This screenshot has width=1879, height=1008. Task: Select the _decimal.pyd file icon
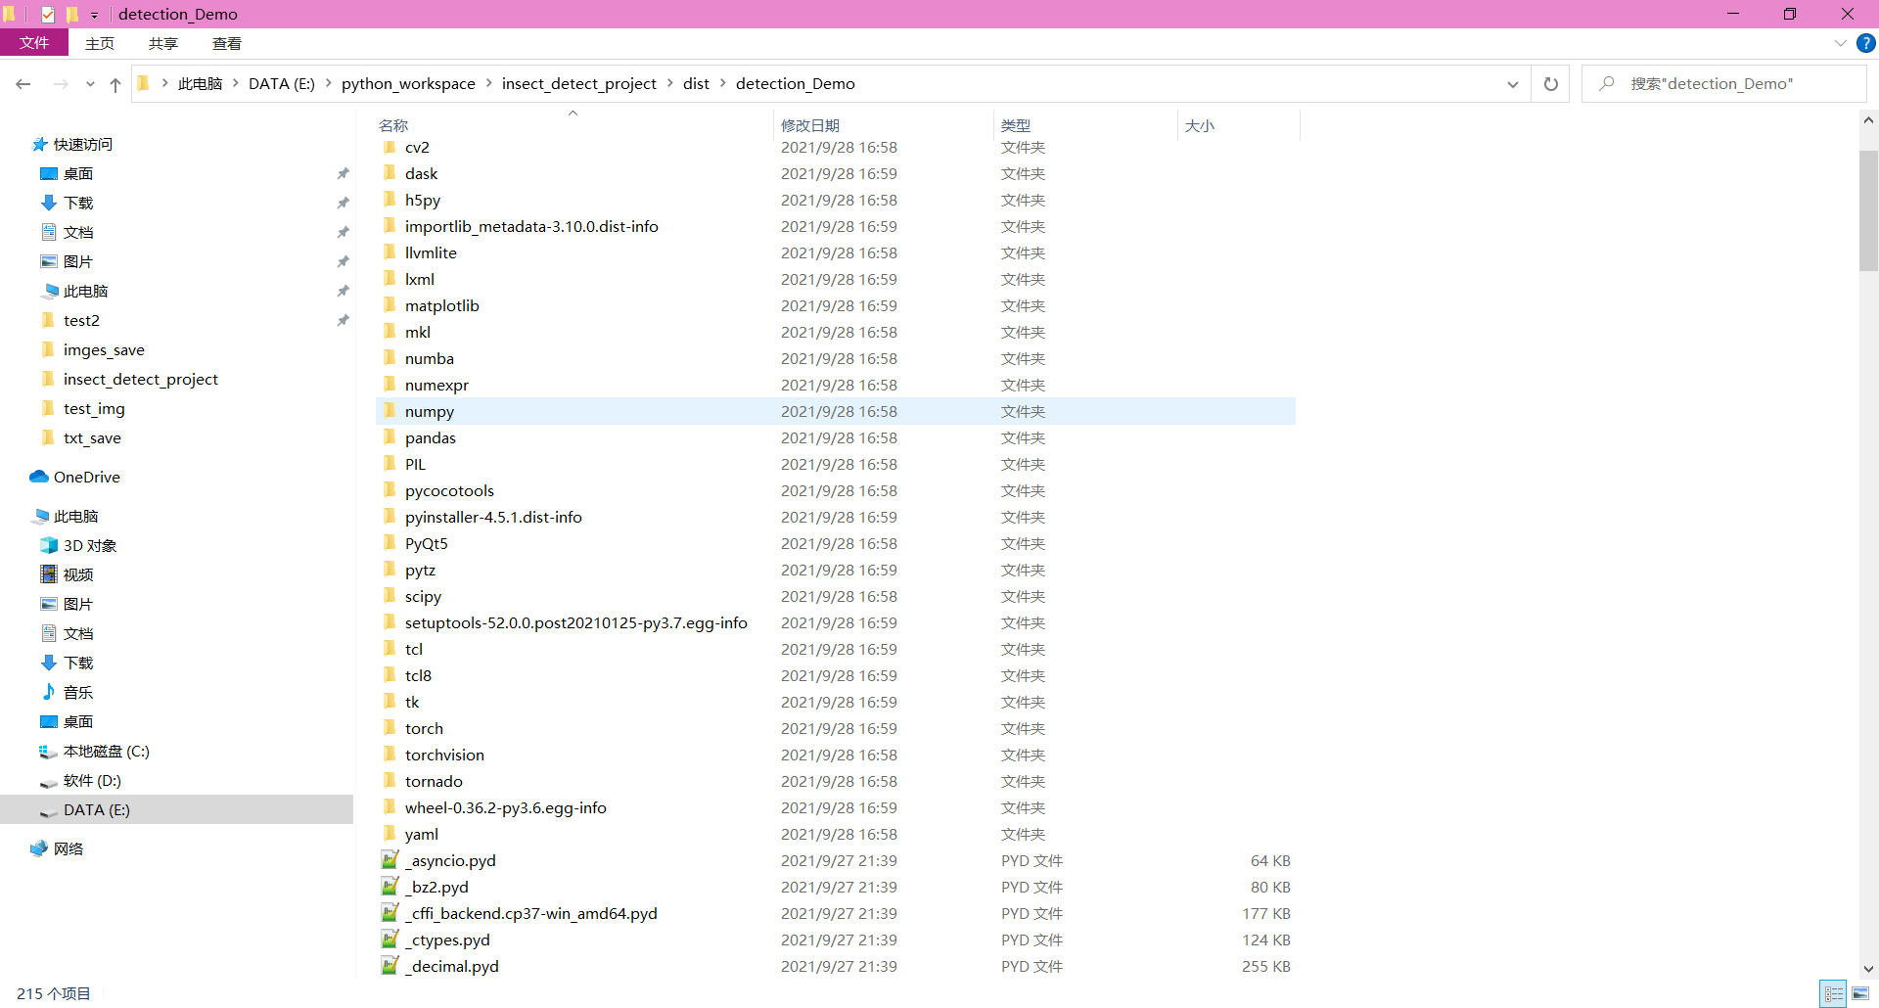coord(390,966)
